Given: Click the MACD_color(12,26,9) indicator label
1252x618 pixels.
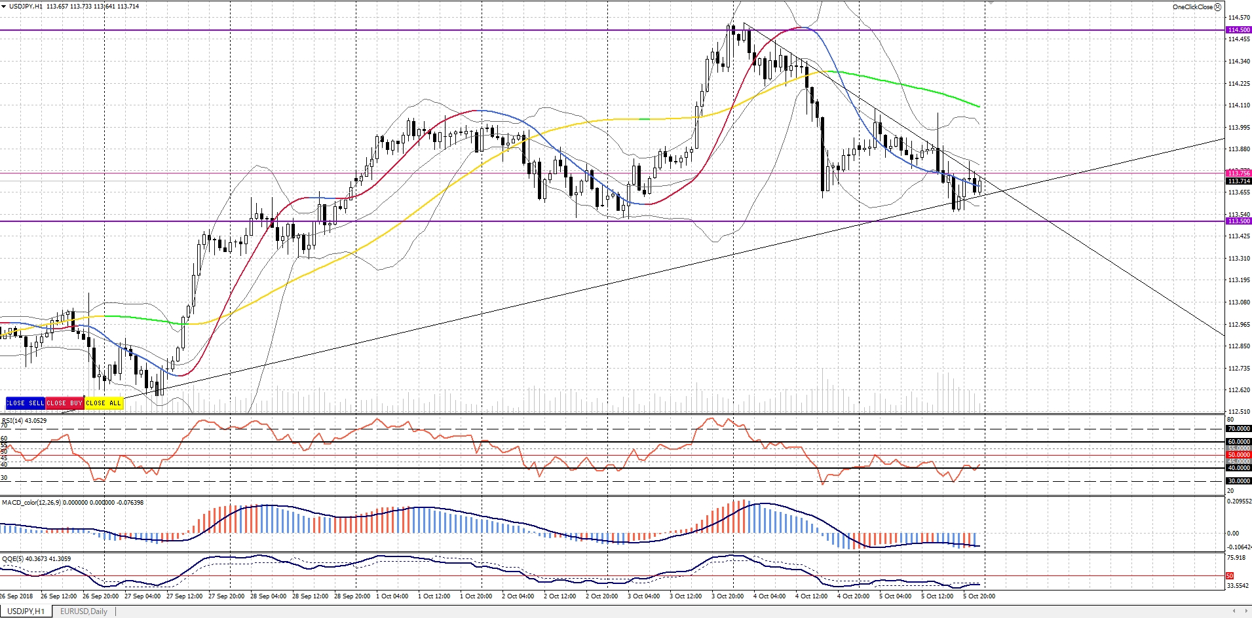Looking at the screenshot, I should [38, 502].
